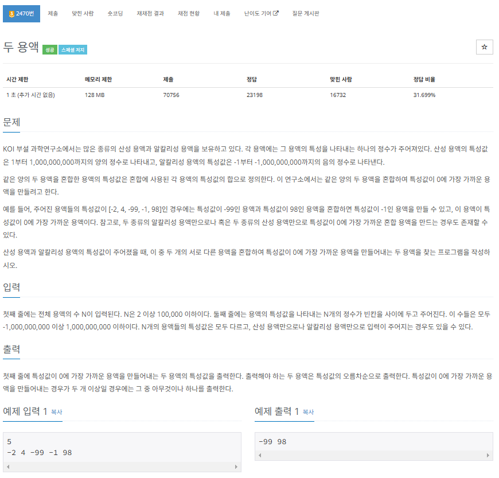
Task: Click the sample input text -2 4 -99 -1 98
Action: coord(40,453)
